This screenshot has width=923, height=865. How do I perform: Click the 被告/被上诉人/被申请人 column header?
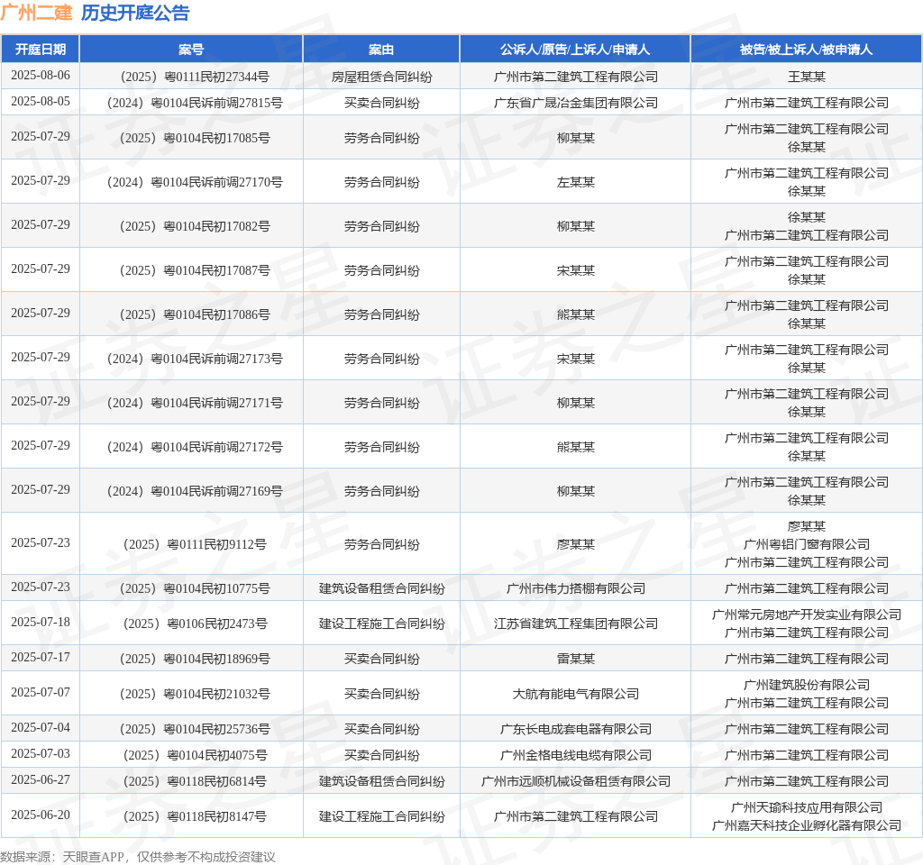pyautogui.click(x=806, y=50)
